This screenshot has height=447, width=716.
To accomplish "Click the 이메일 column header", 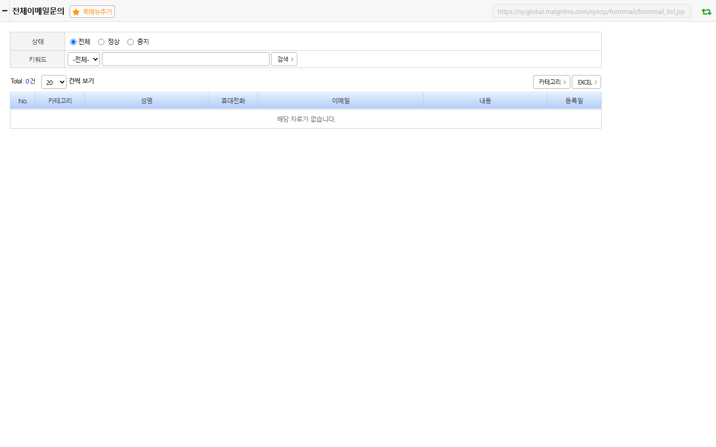I will click(341, 101).
